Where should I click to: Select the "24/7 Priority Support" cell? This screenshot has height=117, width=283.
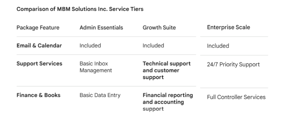tap(233, 65)
